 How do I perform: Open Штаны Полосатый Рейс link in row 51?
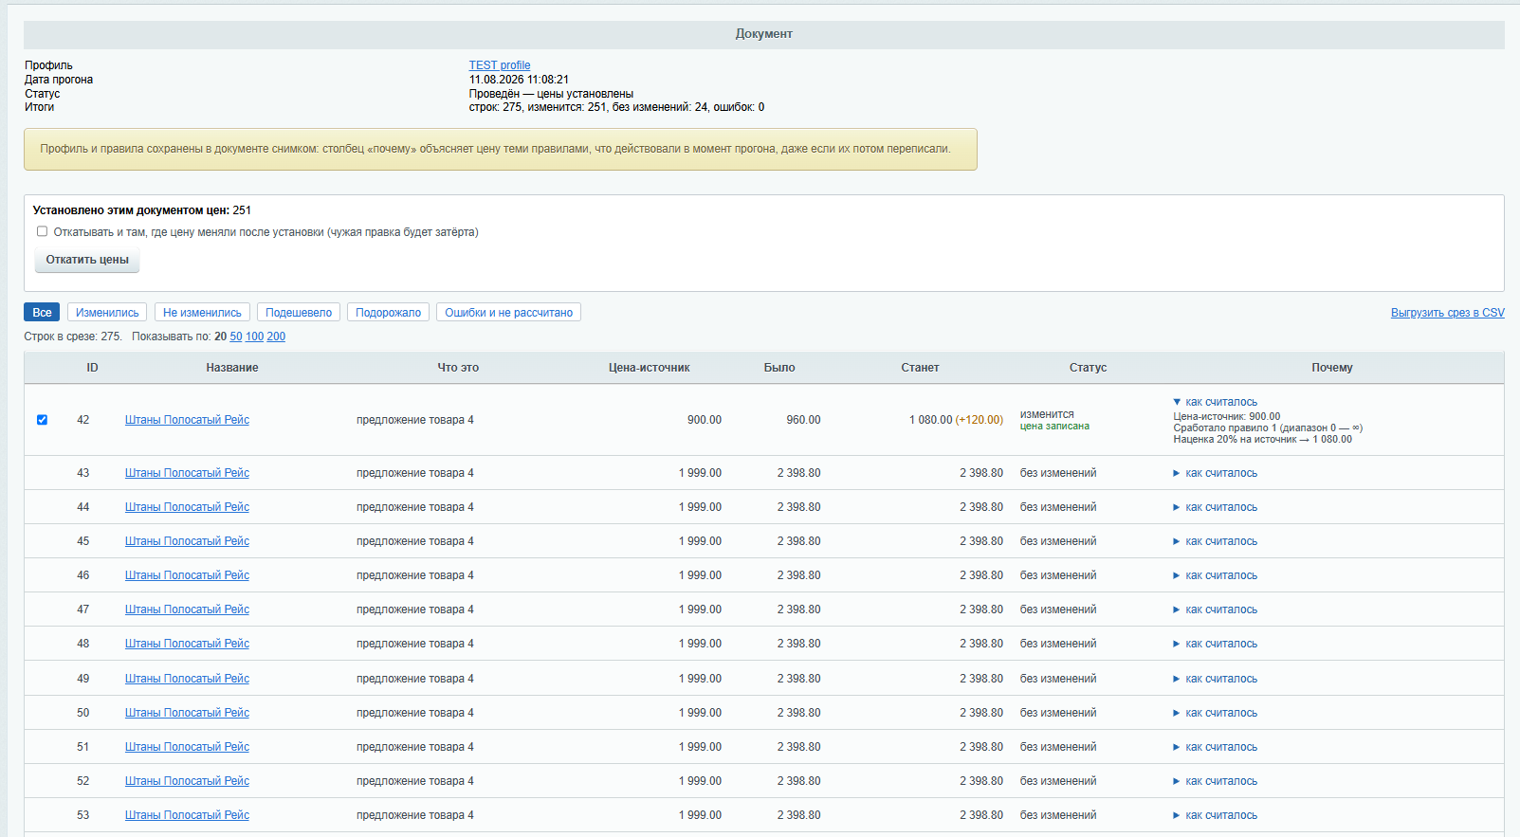tap(187, 747)
